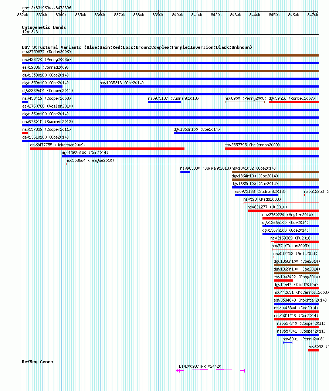329x391 pixels.
Task: Select nsv973015 (Sudmant2013) label
Action: (x=48, y=122)
